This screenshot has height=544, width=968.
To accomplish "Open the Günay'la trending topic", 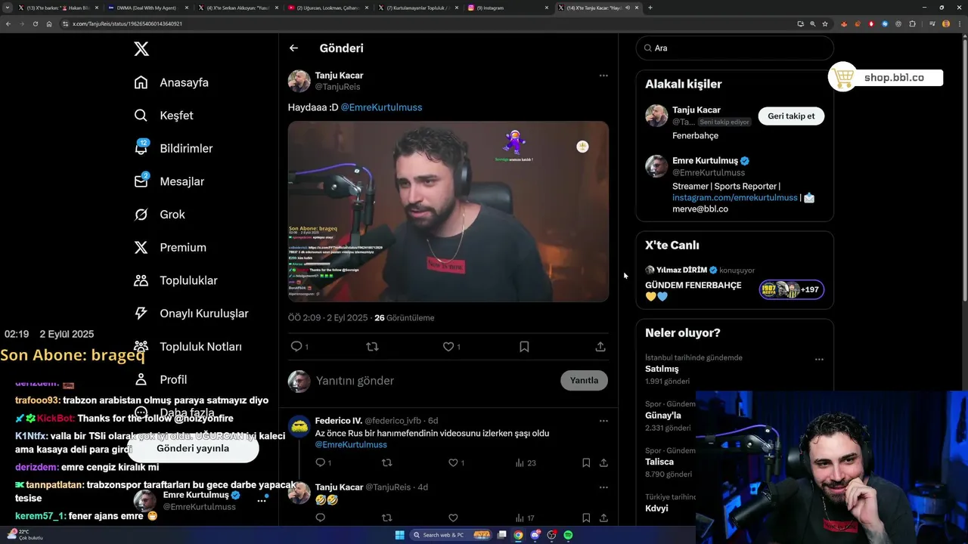I will tap(663, 416).
